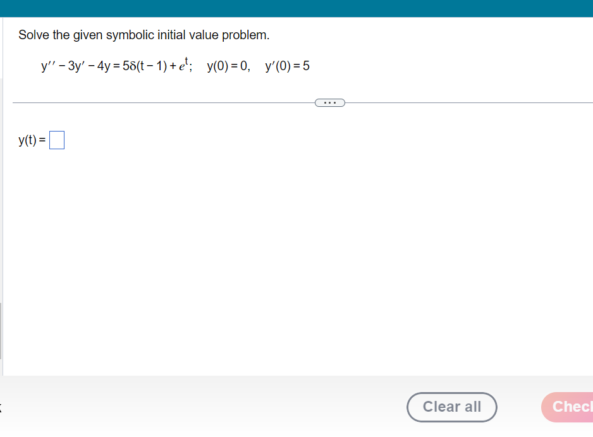The height and width of the screenshot is (437, 593).
Task: Click the problem statement heading
Action: (144, 35)
